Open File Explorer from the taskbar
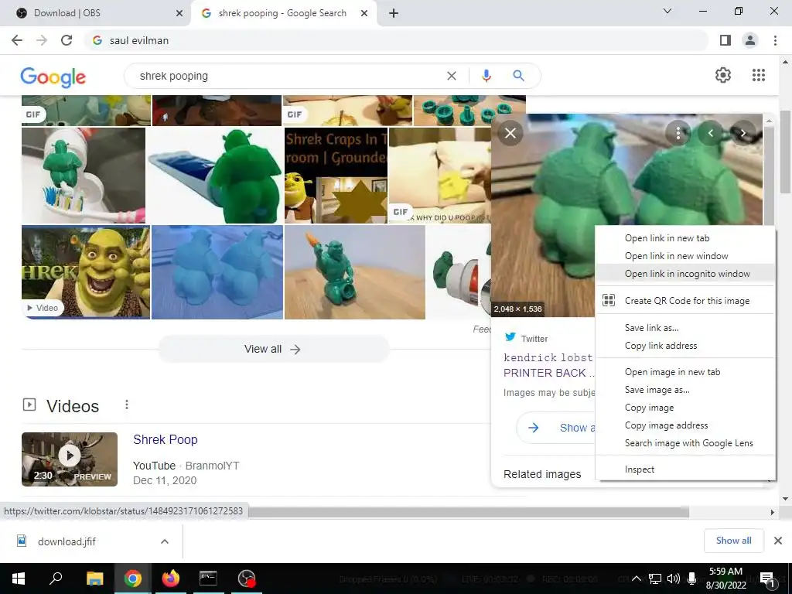792x594 pixels. point(94,579)
